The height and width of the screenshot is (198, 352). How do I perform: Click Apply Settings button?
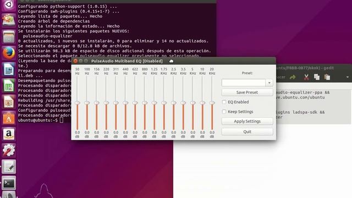tap(247, 121)
